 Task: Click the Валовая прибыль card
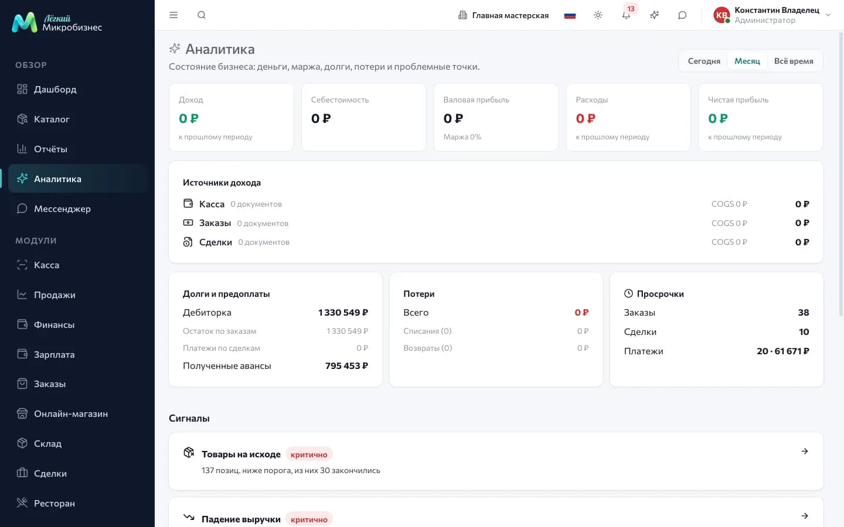point(496,117)
